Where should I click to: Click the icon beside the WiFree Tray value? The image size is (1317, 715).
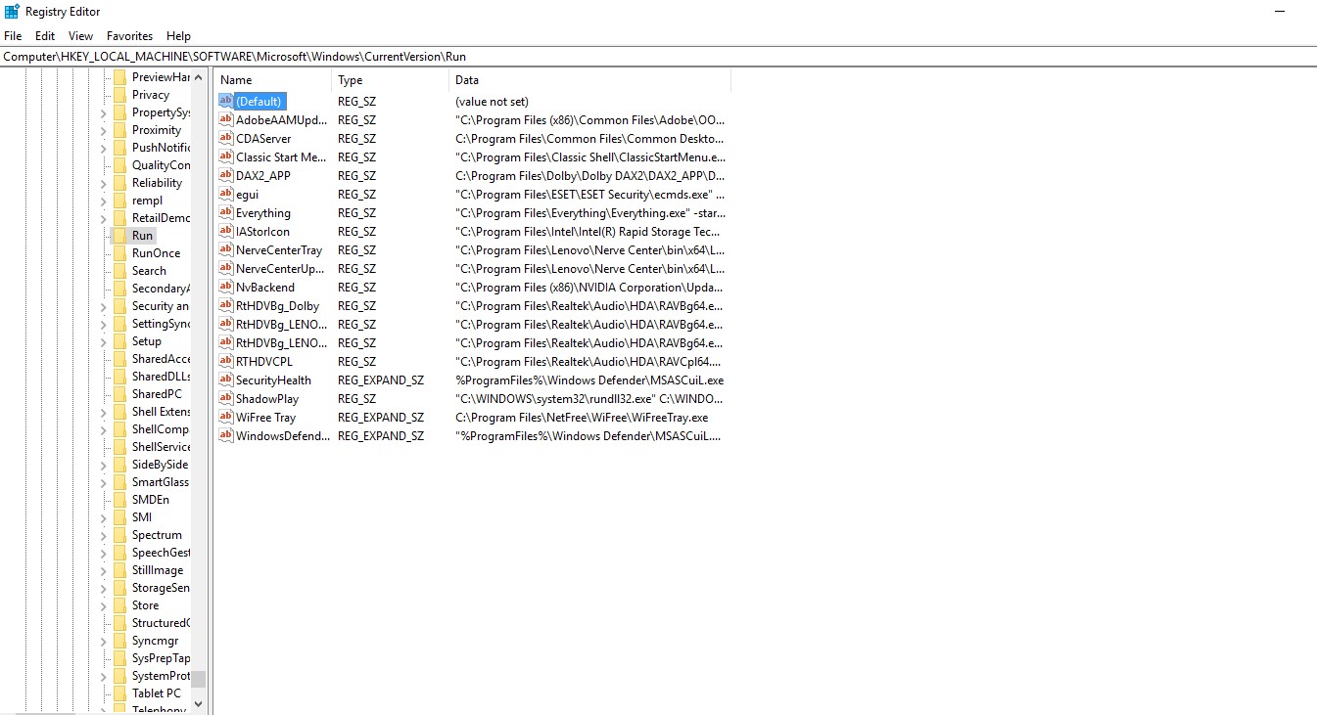[226, 417]
